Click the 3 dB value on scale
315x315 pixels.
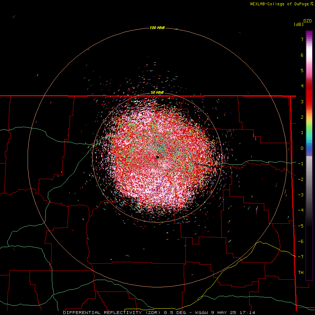(x=302, y=101)
